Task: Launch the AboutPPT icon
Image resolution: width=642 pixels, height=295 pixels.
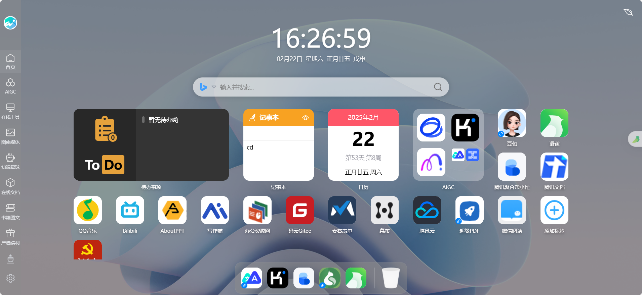Action: pyautogui.click(x=172, y=210)
